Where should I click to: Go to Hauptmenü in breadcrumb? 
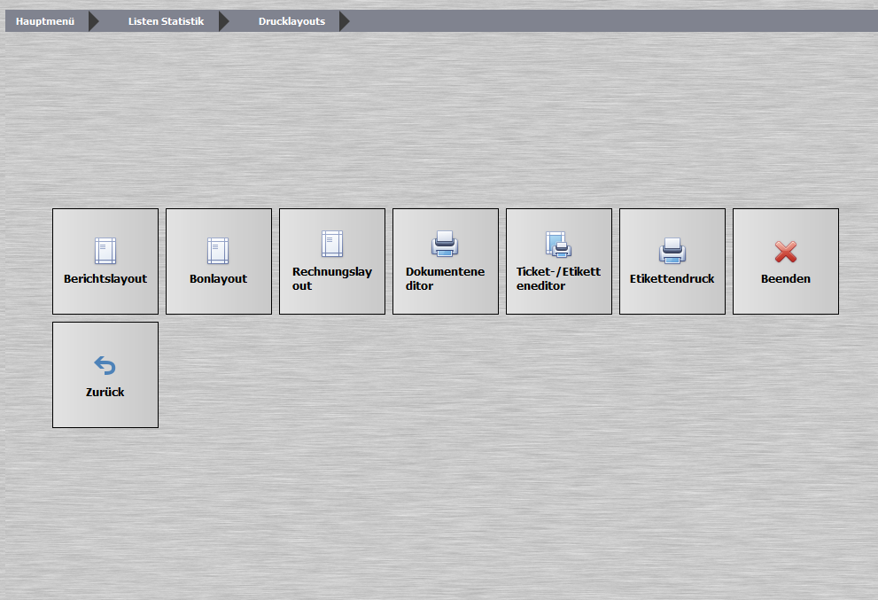click(x=45, y=21)
